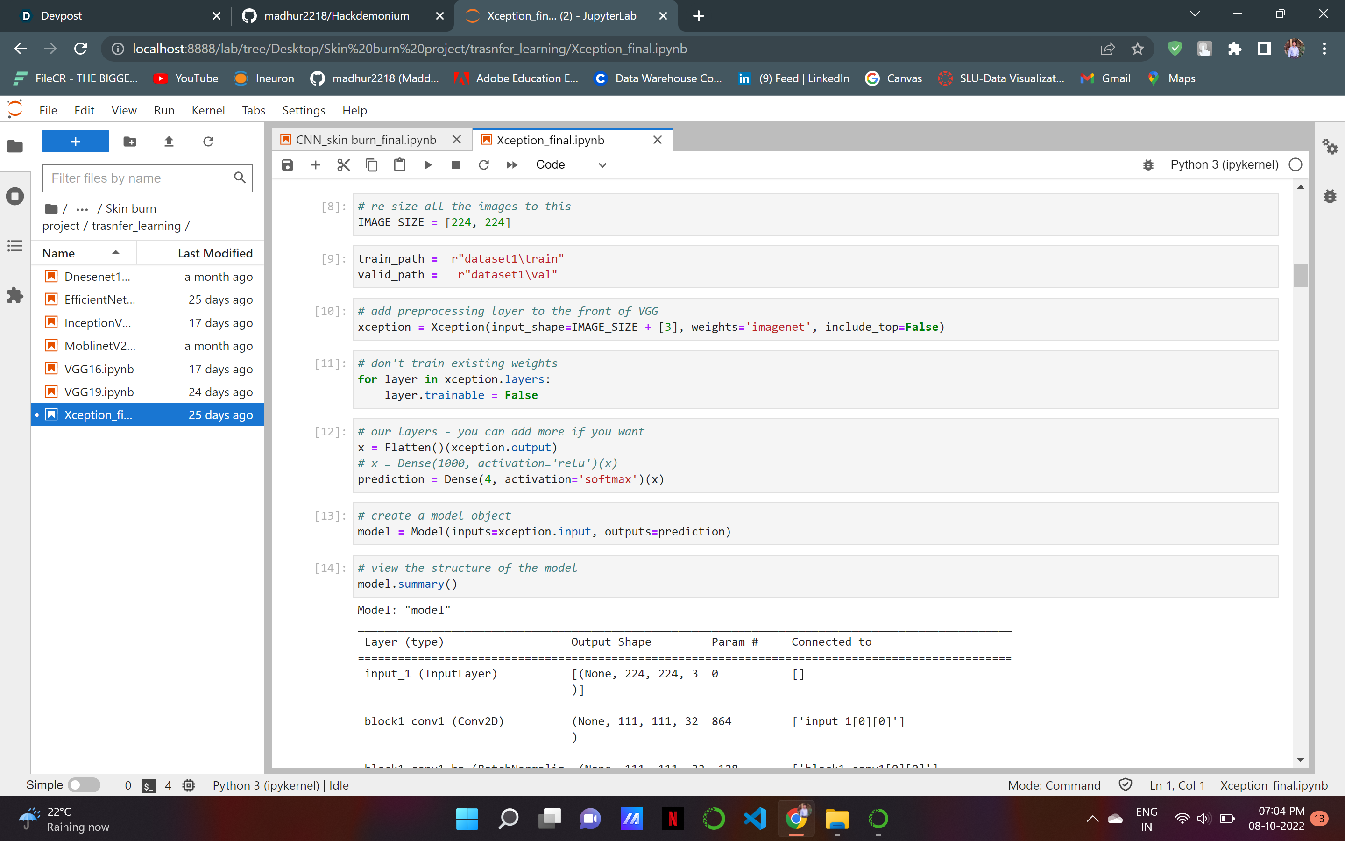
Task: Cut the selected cell with scissors icon
Action: point(343,164)
